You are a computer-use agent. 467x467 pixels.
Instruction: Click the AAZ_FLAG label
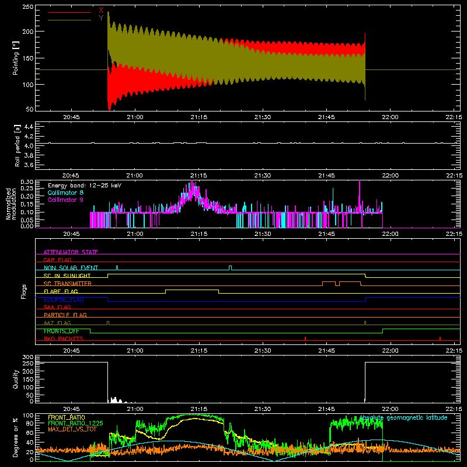click(57, 323)
